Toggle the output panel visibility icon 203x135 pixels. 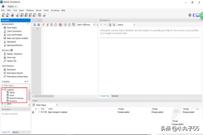198,15
